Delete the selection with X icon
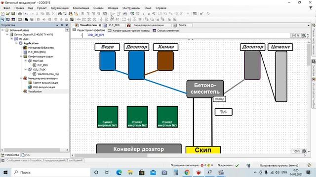The width and height of the screenshot is (316, 177). coord(53,14)
